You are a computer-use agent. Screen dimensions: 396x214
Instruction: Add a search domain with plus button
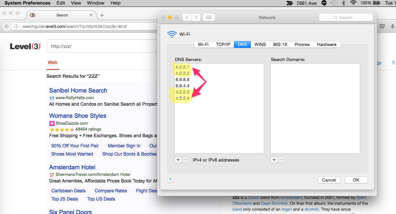(x=274, y=160)
